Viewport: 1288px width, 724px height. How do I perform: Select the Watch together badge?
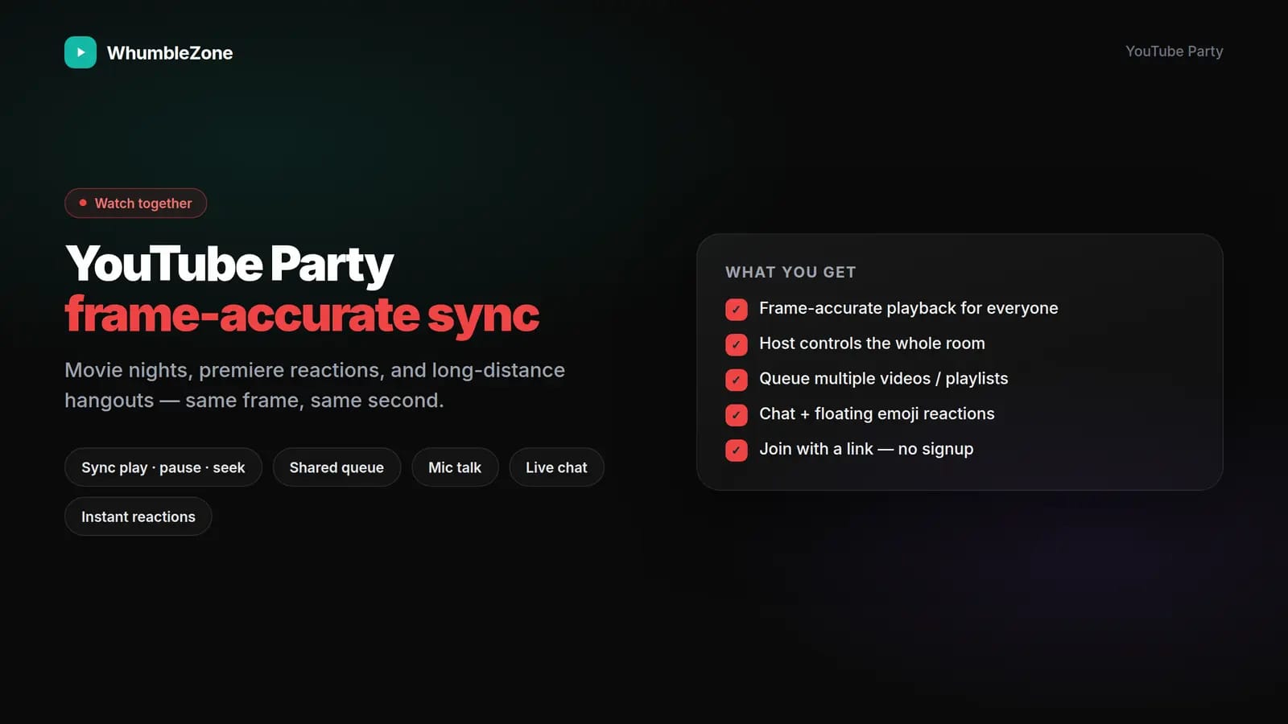coord(135,203)
